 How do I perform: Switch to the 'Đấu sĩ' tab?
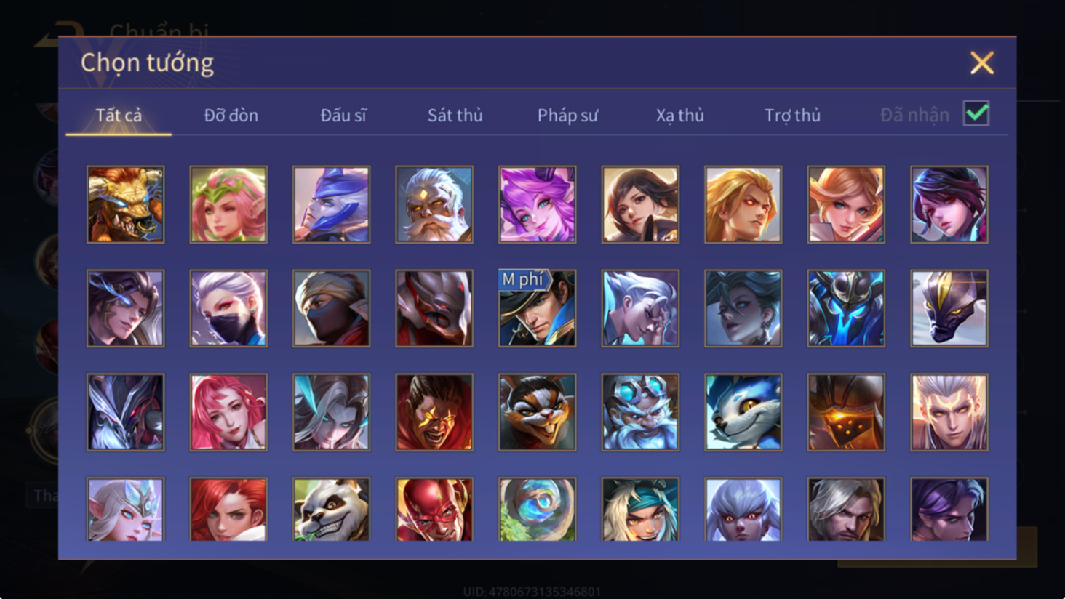(343, 115)
